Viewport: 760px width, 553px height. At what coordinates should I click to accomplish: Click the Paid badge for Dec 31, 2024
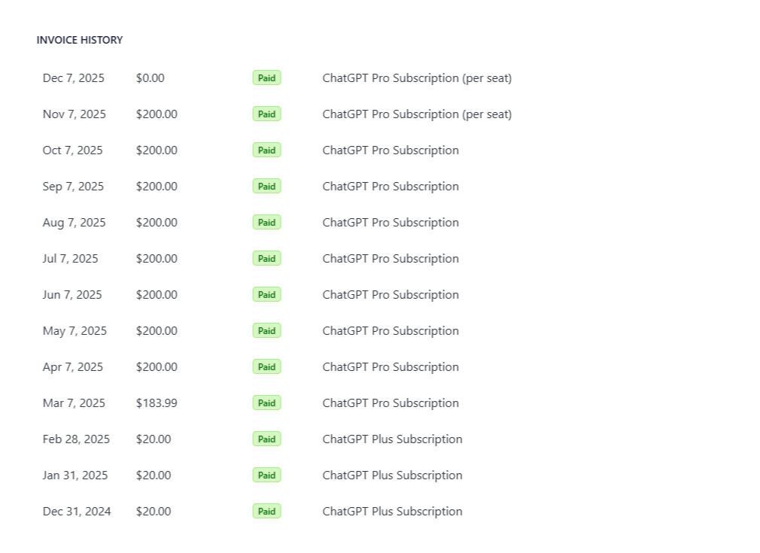point(266,512)
